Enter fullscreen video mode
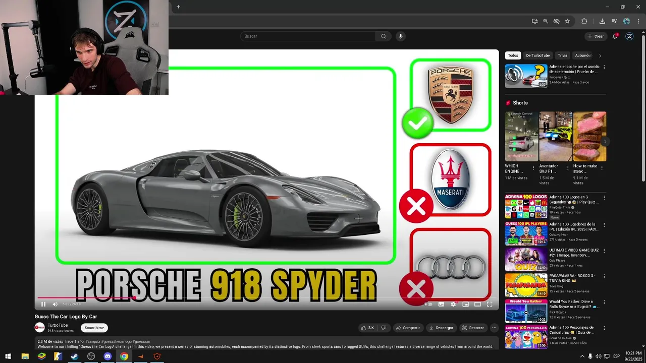 (490, 304)
